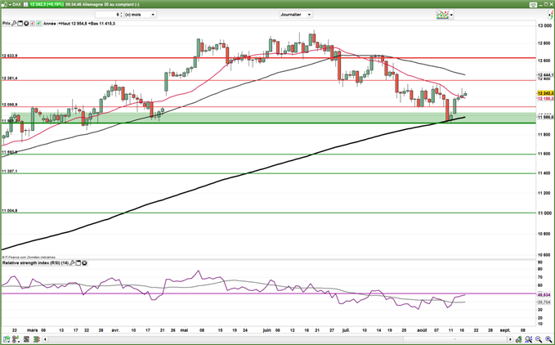Click the 13 000 price axis label
The image size is (555, 345).
tap(544, 25)
